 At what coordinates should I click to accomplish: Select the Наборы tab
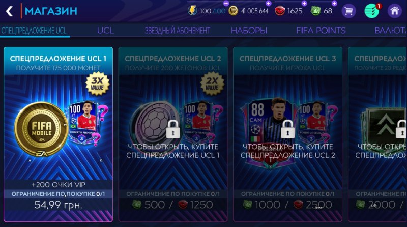pyautogui.click(x=249, y=31)
